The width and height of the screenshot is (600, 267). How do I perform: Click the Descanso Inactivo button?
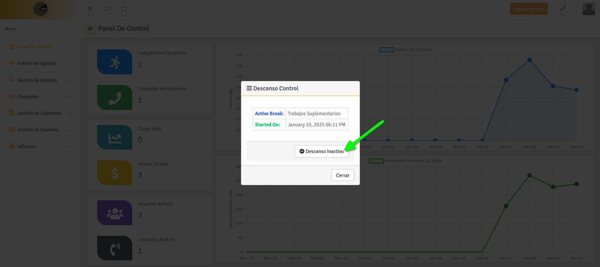(x=322, y=151)
